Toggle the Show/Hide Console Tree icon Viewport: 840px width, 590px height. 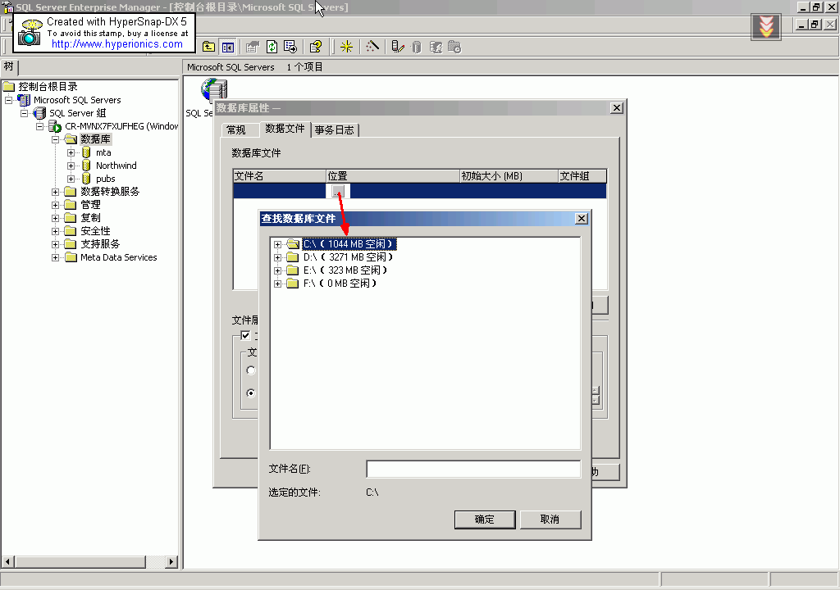click(228, 47)
